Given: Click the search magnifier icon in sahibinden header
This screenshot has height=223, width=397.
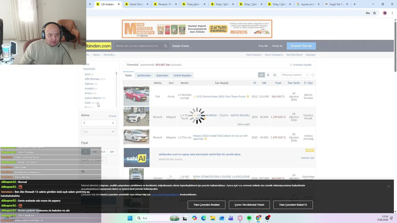Looking at the screenshot, I should point(166,46).
